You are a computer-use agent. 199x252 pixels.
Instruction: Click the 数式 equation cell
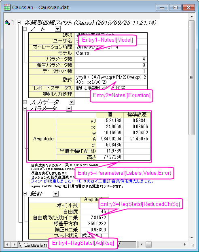coord(111,80)
